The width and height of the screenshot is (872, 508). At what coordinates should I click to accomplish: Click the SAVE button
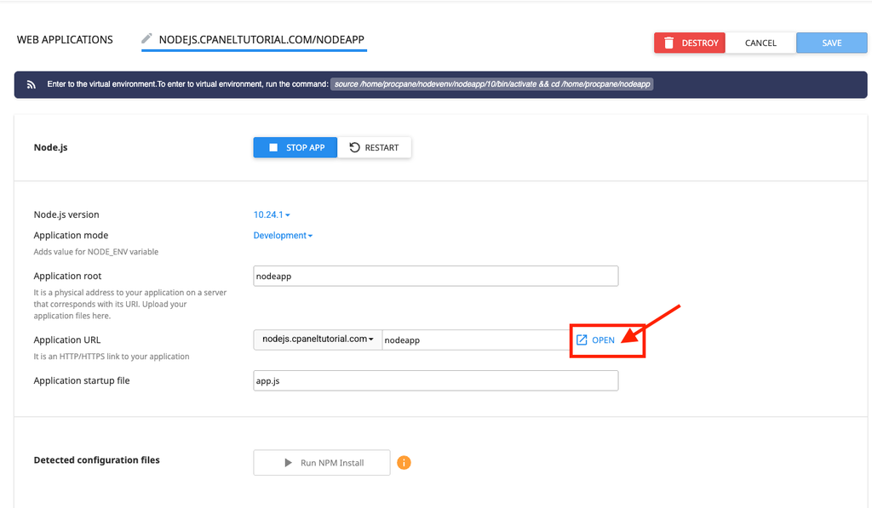pyautogui.click(x=831, y=43)
